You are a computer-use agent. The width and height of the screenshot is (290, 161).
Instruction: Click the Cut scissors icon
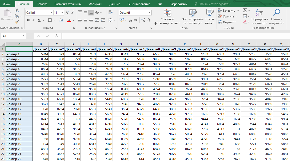17,11
